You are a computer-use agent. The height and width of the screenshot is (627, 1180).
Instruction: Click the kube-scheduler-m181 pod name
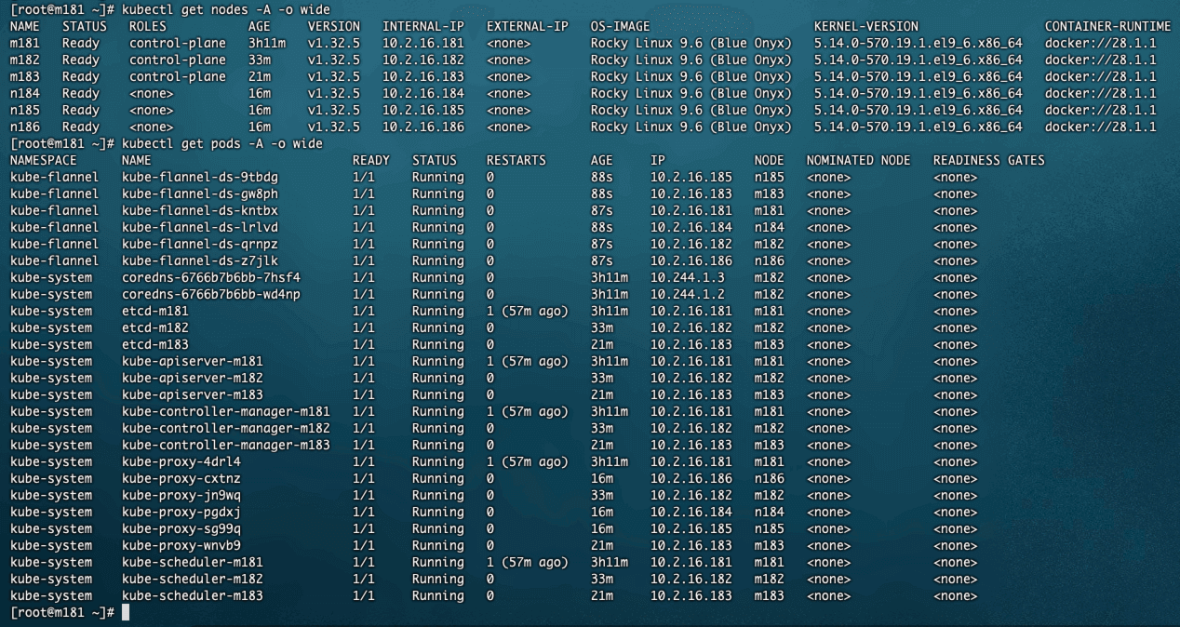click(192, 562)
